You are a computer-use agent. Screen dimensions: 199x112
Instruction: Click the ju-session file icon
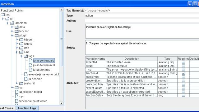[x=26, y=79]
